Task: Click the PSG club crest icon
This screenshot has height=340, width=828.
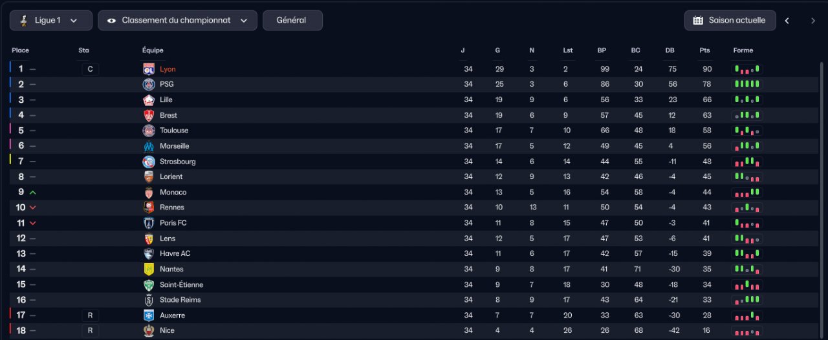Action: [149, 84]
